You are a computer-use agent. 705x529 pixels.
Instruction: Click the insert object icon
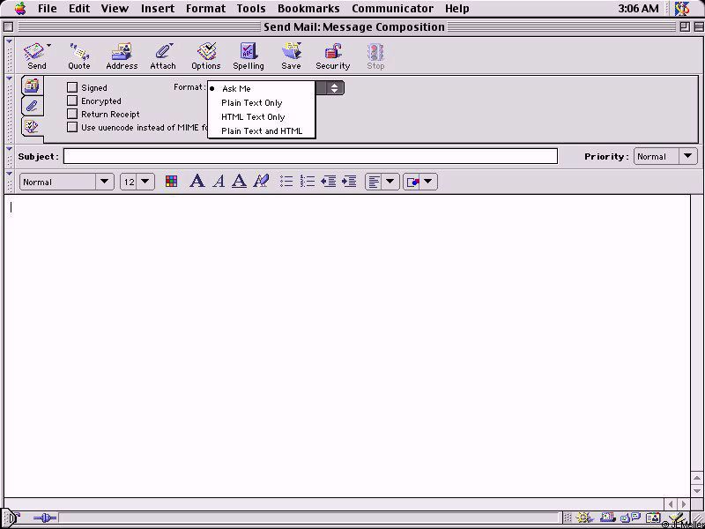point(412,182)
